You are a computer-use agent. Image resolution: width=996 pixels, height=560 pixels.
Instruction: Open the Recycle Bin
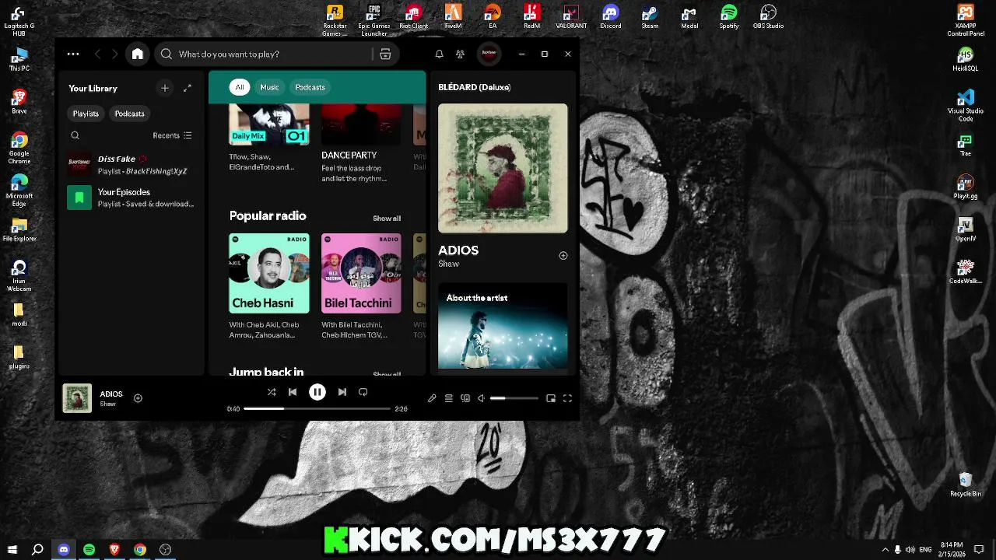tap(966, 485)
